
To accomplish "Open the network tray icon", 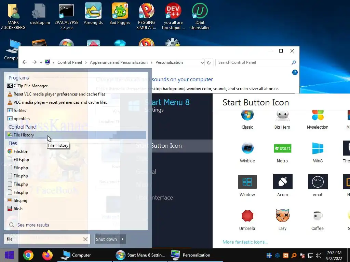I will click(x=310, y=256).
